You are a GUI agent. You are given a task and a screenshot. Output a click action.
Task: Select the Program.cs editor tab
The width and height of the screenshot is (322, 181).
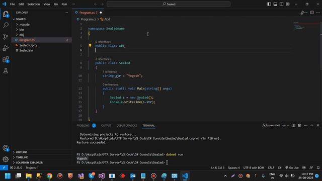point(89,13)
